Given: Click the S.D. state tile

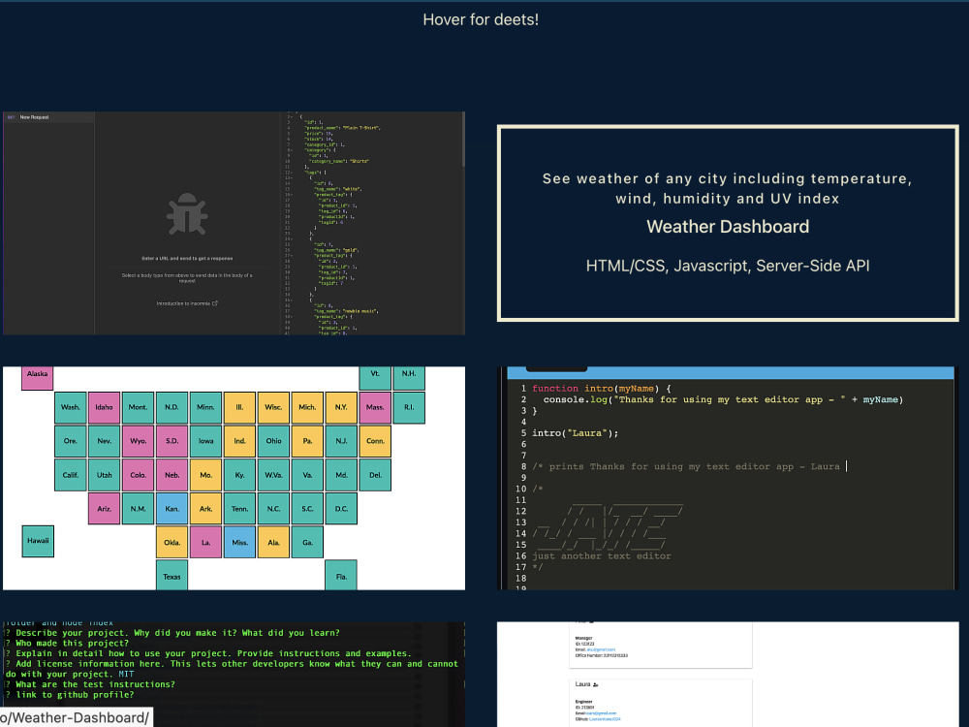Looking at the screenshot, I should tap(172, 441).
